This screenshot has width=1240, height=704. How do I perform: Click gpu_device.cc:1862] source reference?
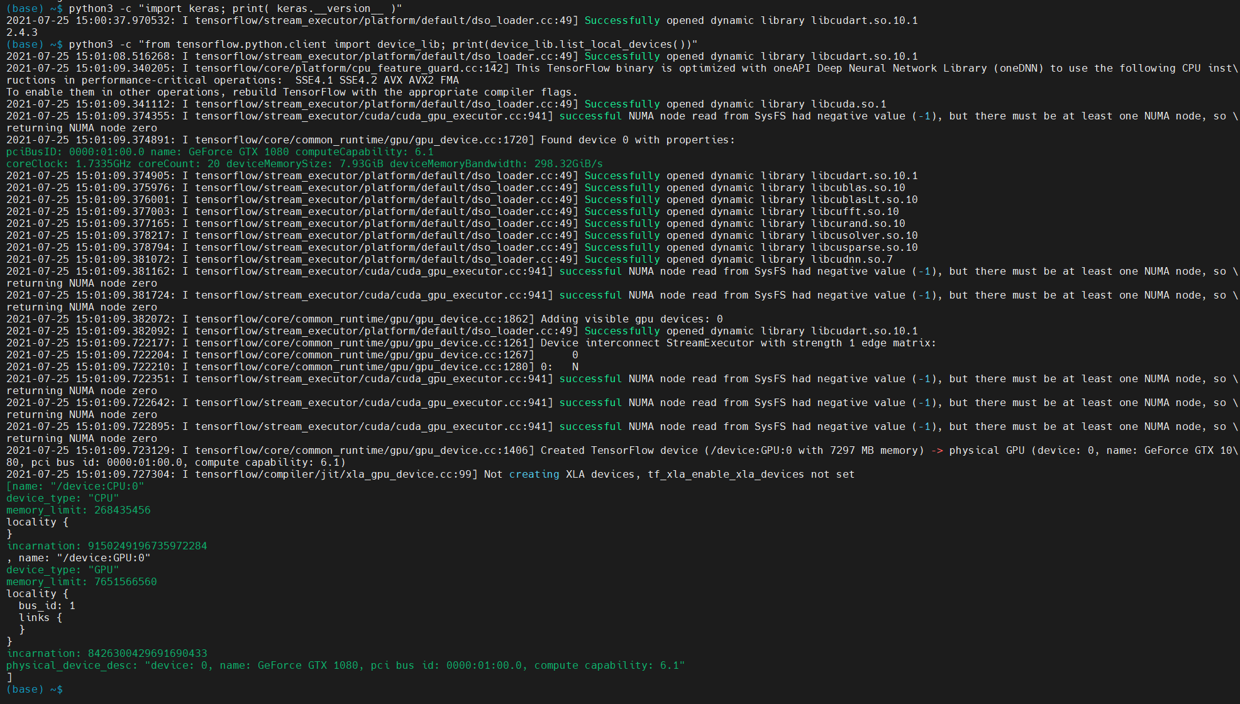click(x=474, y=319)
